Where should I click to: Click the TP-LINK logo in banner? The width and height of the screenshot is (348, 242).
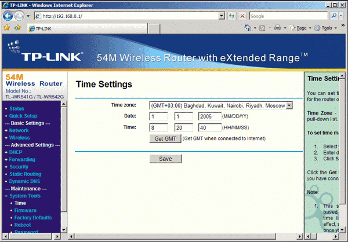click(45, 52)
